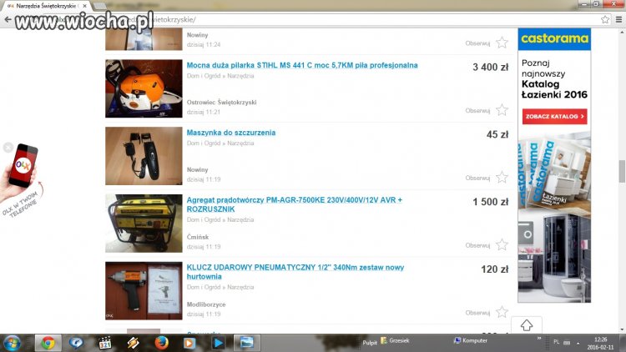Open the Winamp lightning taskbar icon
Screen dimensions: 626x352
point(133,343)
